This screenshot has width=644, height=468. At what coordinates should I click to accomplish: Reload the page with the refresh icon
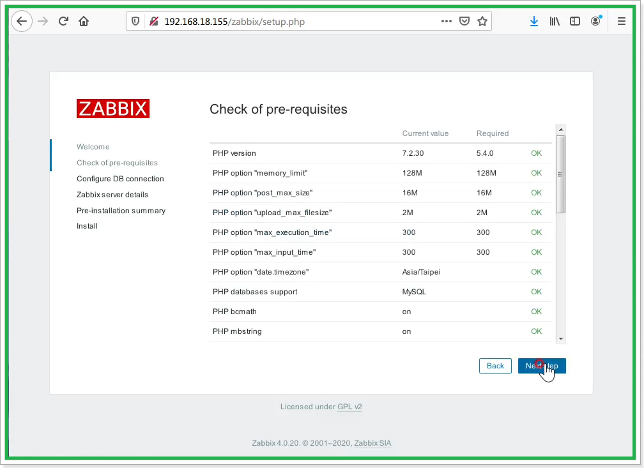point(63,21)
